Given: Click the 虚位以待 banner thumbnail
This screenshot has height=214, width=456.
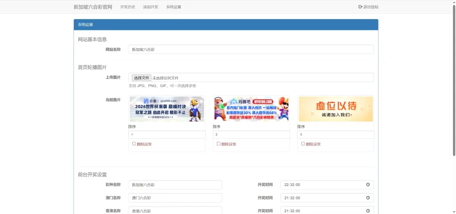Looking at the screenshot, I should [336, 109].
